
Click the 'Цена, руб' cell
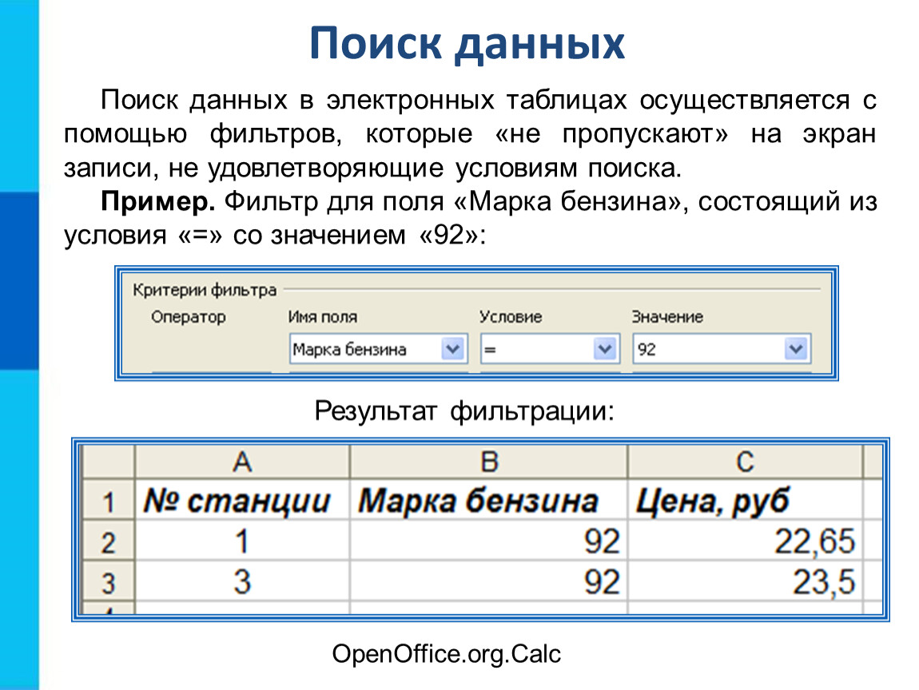745,501
